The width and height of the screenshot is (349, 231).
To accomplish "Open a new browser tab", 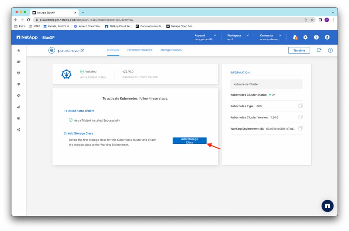I will click(x=83, y=13).
